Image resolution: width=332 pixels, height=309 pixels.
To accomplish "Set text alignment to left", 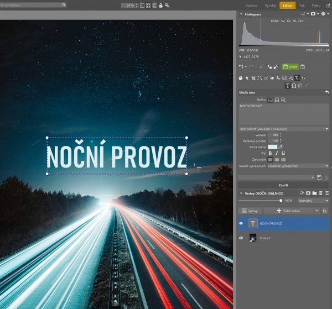I will (x=270, y=160).
